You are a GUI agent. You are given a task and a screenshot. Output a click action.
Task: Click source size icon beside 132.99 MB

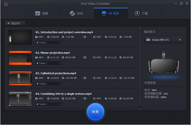coord(63,78)
